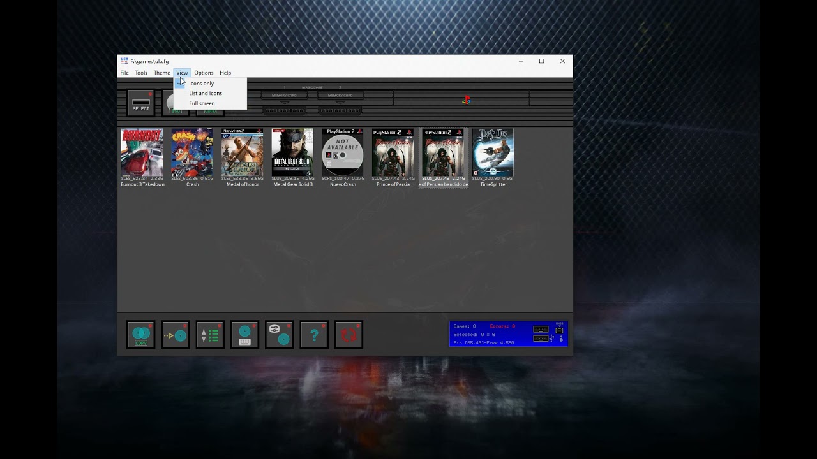Click the add disc arrow button
This screenshot has width=817, height=459.
click(x=176, y=335)
